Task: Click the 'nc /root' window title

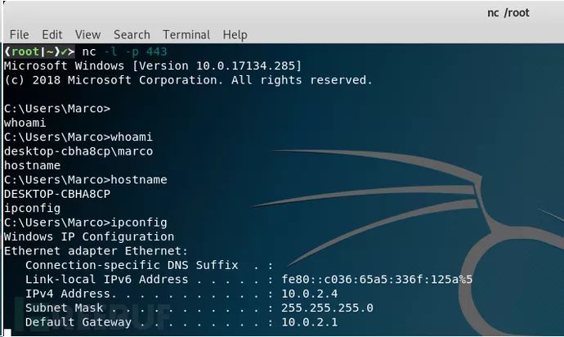Action: (x=508, y=12)
